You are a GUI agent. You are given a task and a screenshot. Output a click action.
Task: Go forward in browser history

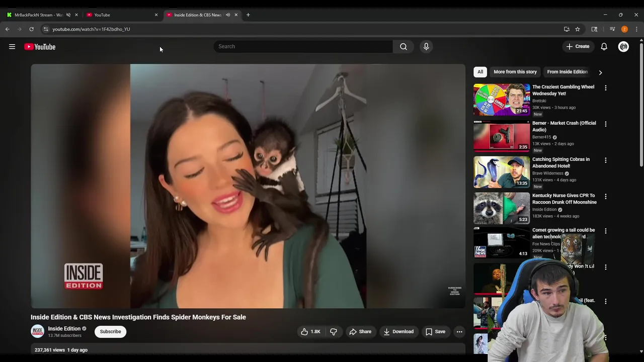point(20,29)
